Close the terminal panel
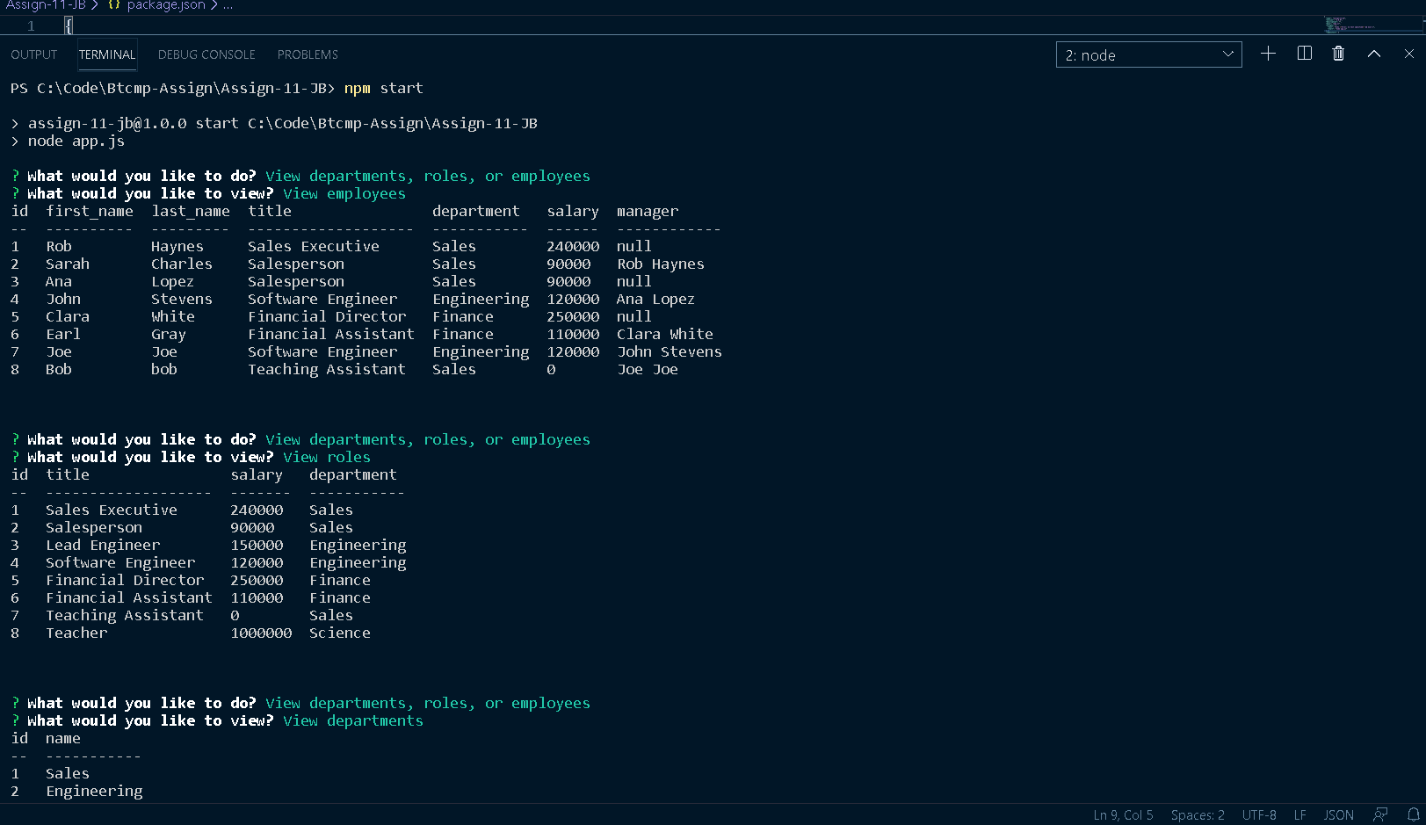Viewport: 1426px width, 825px height. tap(1409, 54)
